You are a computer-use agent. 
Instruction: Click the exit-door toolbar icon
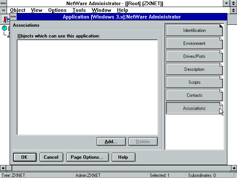click(x=6, y=19)
